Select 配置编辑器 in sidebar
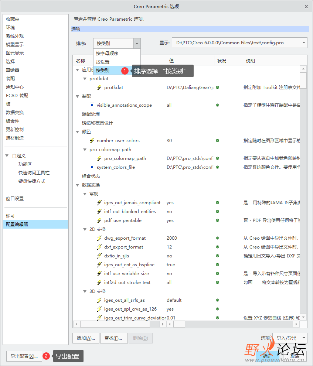This screenshot has height=366, width=313. [x=36, y=224]
